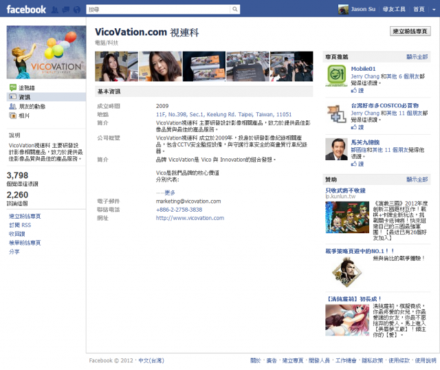Viewport: 440px width, 370px height.
Task: Click the 建立粉絲專頁 link in left sidebar
Action: 25,217
